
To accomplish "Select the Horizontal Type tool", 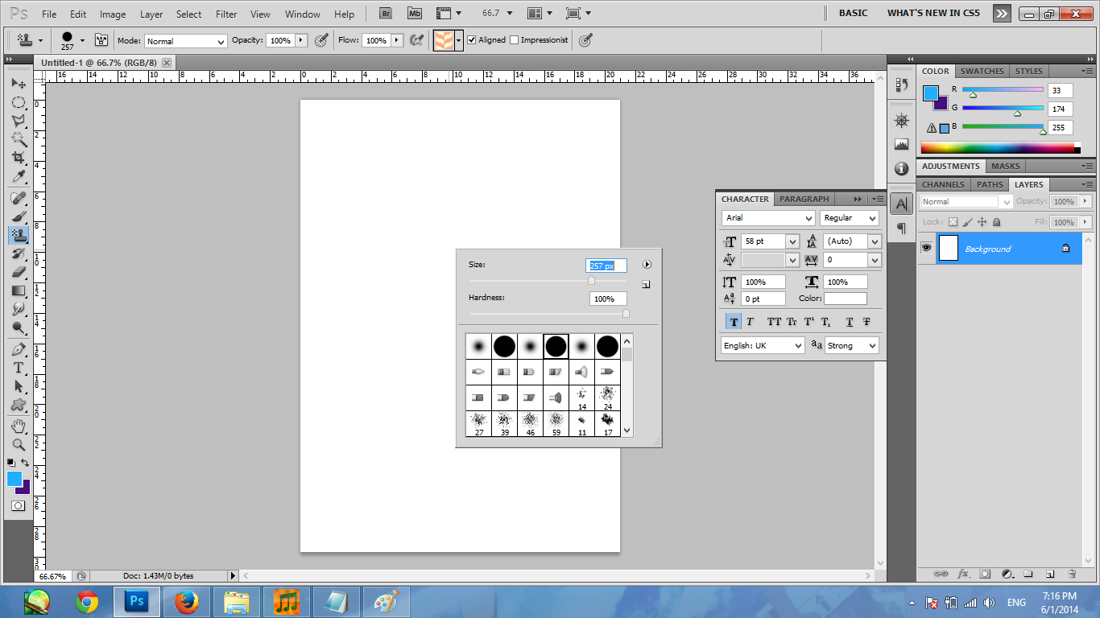I will pyautogui.click(x=18, y=368).
